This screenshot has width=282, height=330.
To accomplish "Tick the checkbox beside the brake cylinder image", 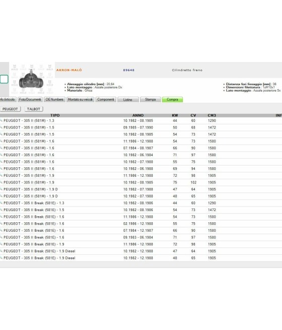I will point(4,79).
